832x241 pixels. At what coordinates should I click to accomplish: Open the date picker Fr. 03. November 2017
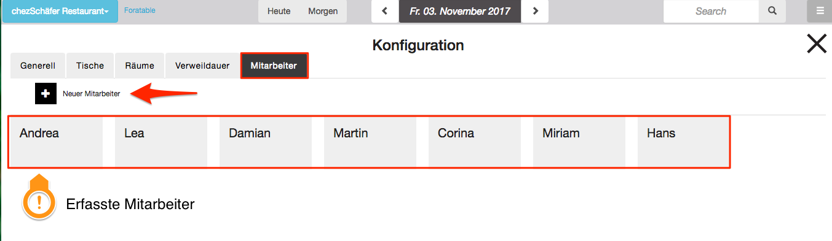pos(460,11)
